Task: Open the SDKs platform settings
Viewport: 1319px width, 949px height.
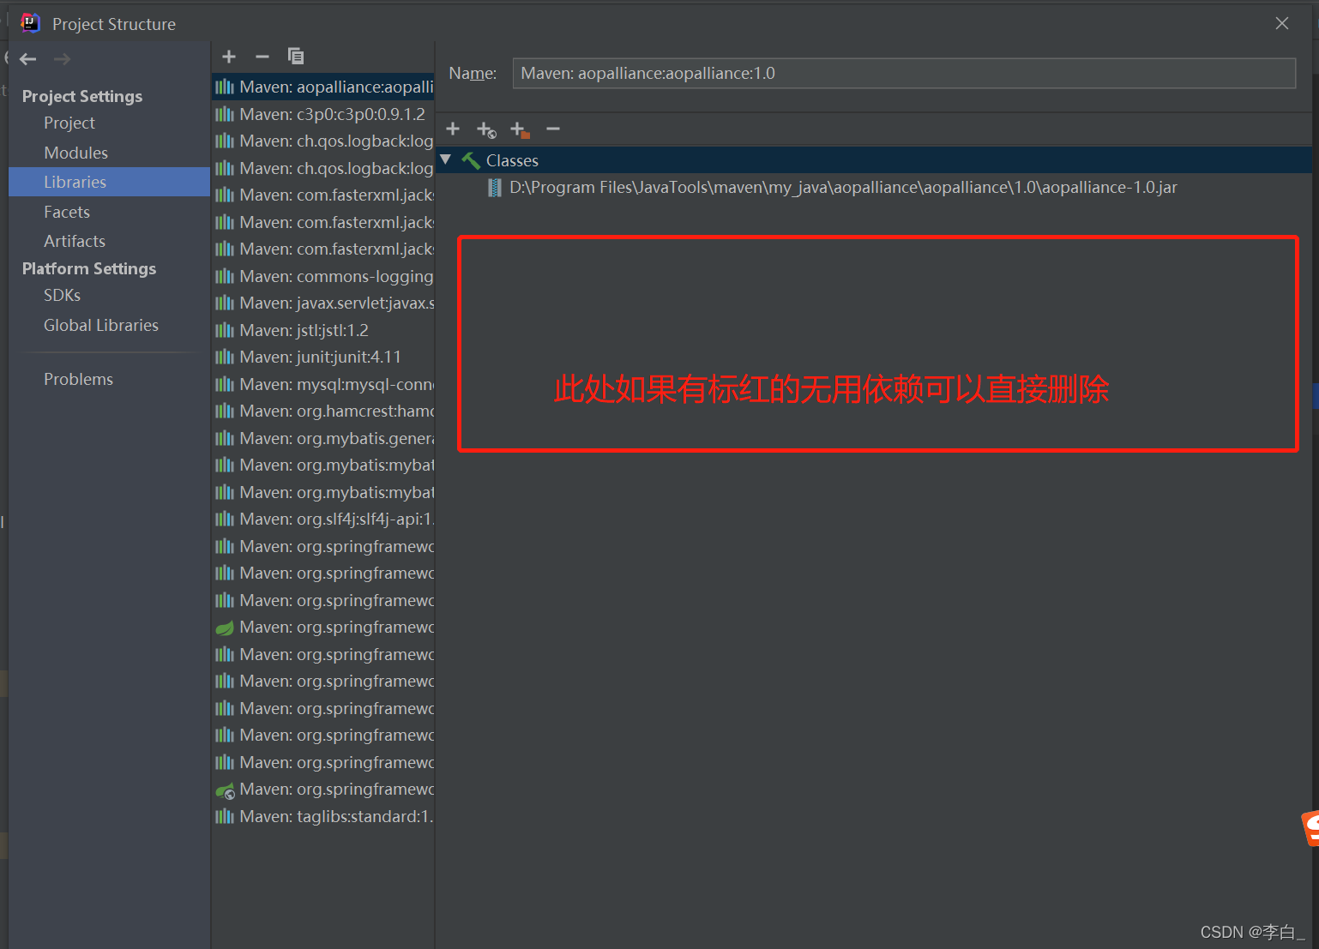Action: point(63,295)
